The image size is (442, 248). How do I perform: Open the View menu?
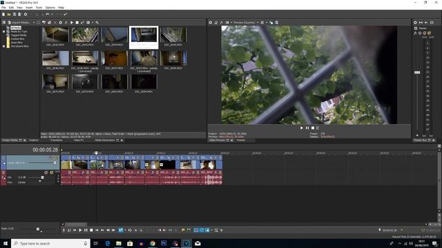(x=20, y=8)
